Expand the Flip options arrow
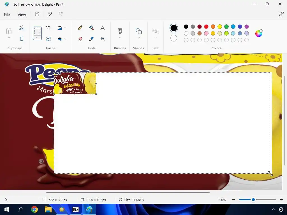Image resolution: width=287 pixels, height=215 pixels. pyautogui.click(x=65, y=39)
